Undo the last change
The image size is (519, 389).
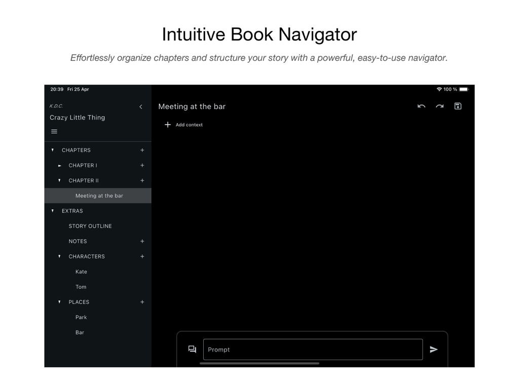(x=421, y=106)
